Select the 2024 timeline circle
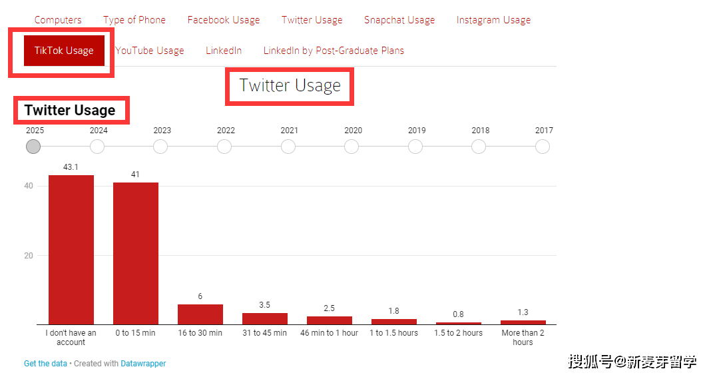The image size is (713, 377). pyautogui.click(x=97, y=147)
